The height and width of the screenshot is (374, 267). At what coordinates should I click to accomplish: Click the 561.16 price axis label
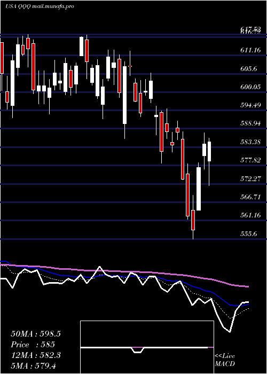click(250, 215)
